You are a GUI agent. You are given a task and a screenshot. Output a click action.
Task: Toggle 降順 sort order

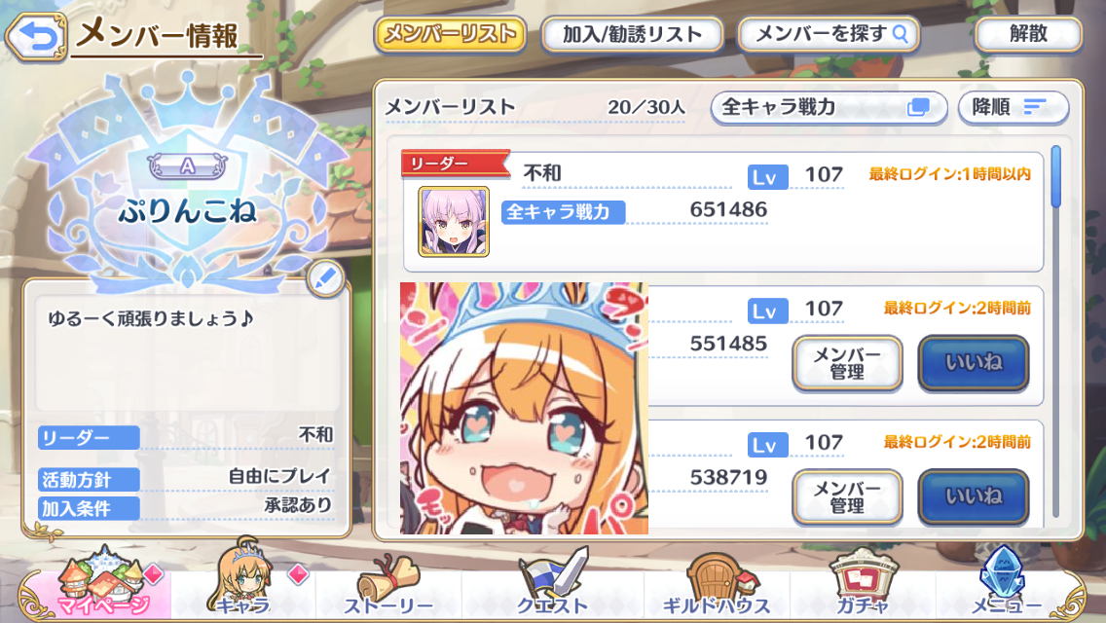(1013, 108)
